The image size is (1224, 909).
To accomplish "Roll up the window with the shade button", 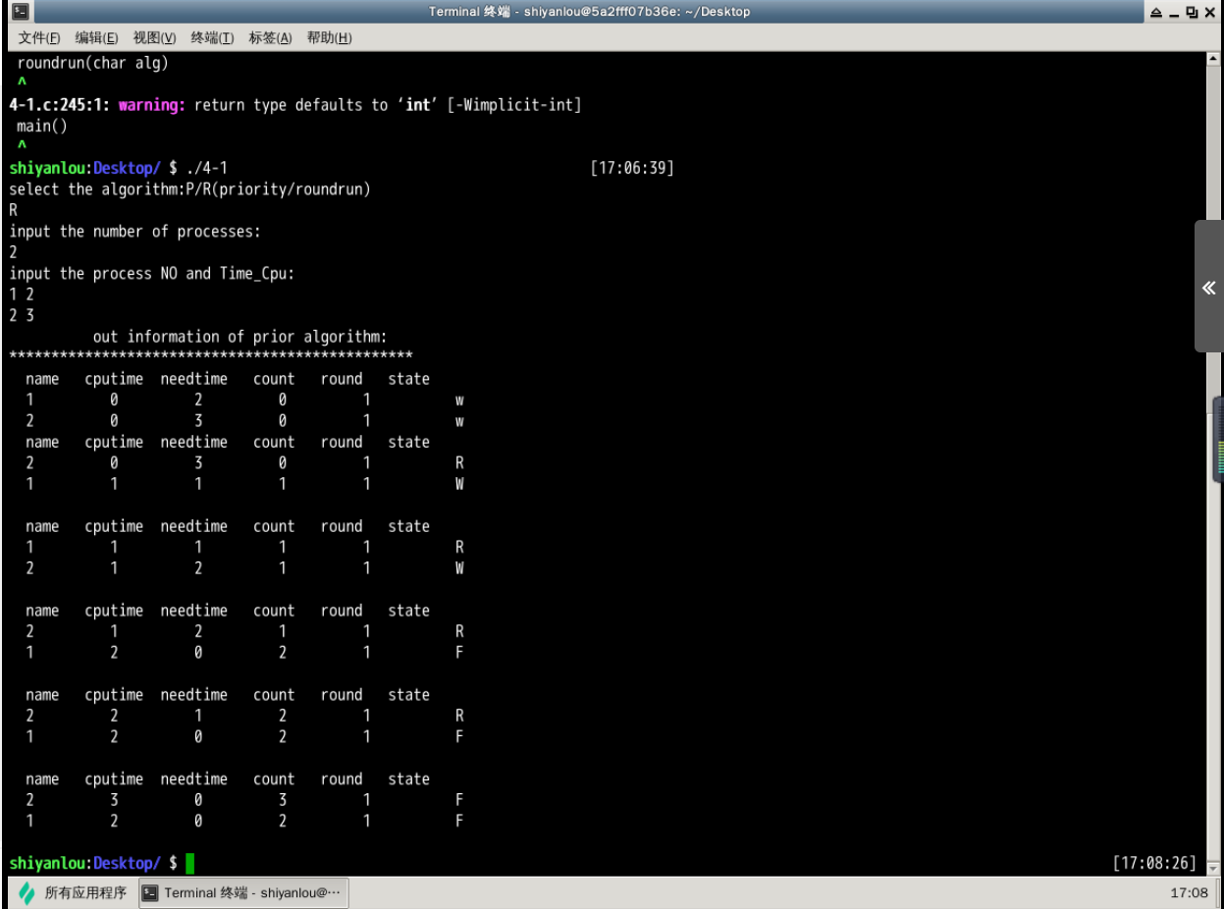I will click(1156, 12).
